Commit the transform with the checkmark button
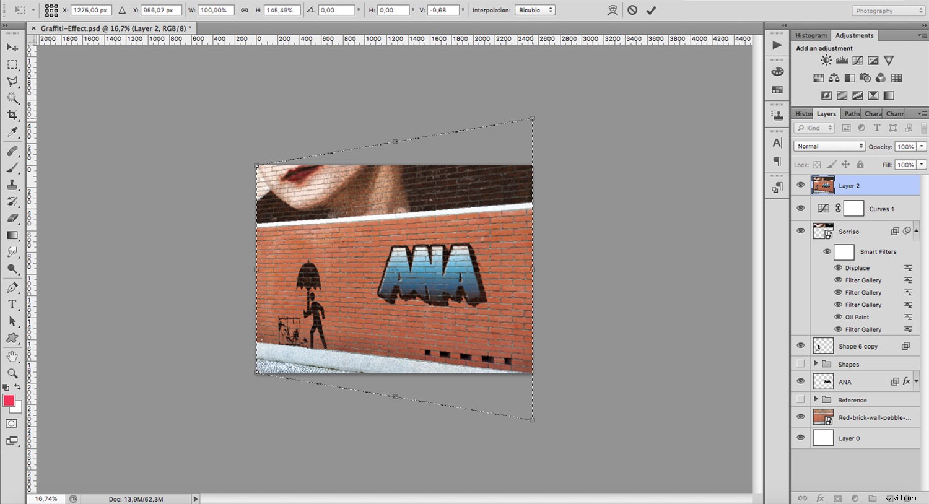Screen dimensions: 929x504 [650, 10]
